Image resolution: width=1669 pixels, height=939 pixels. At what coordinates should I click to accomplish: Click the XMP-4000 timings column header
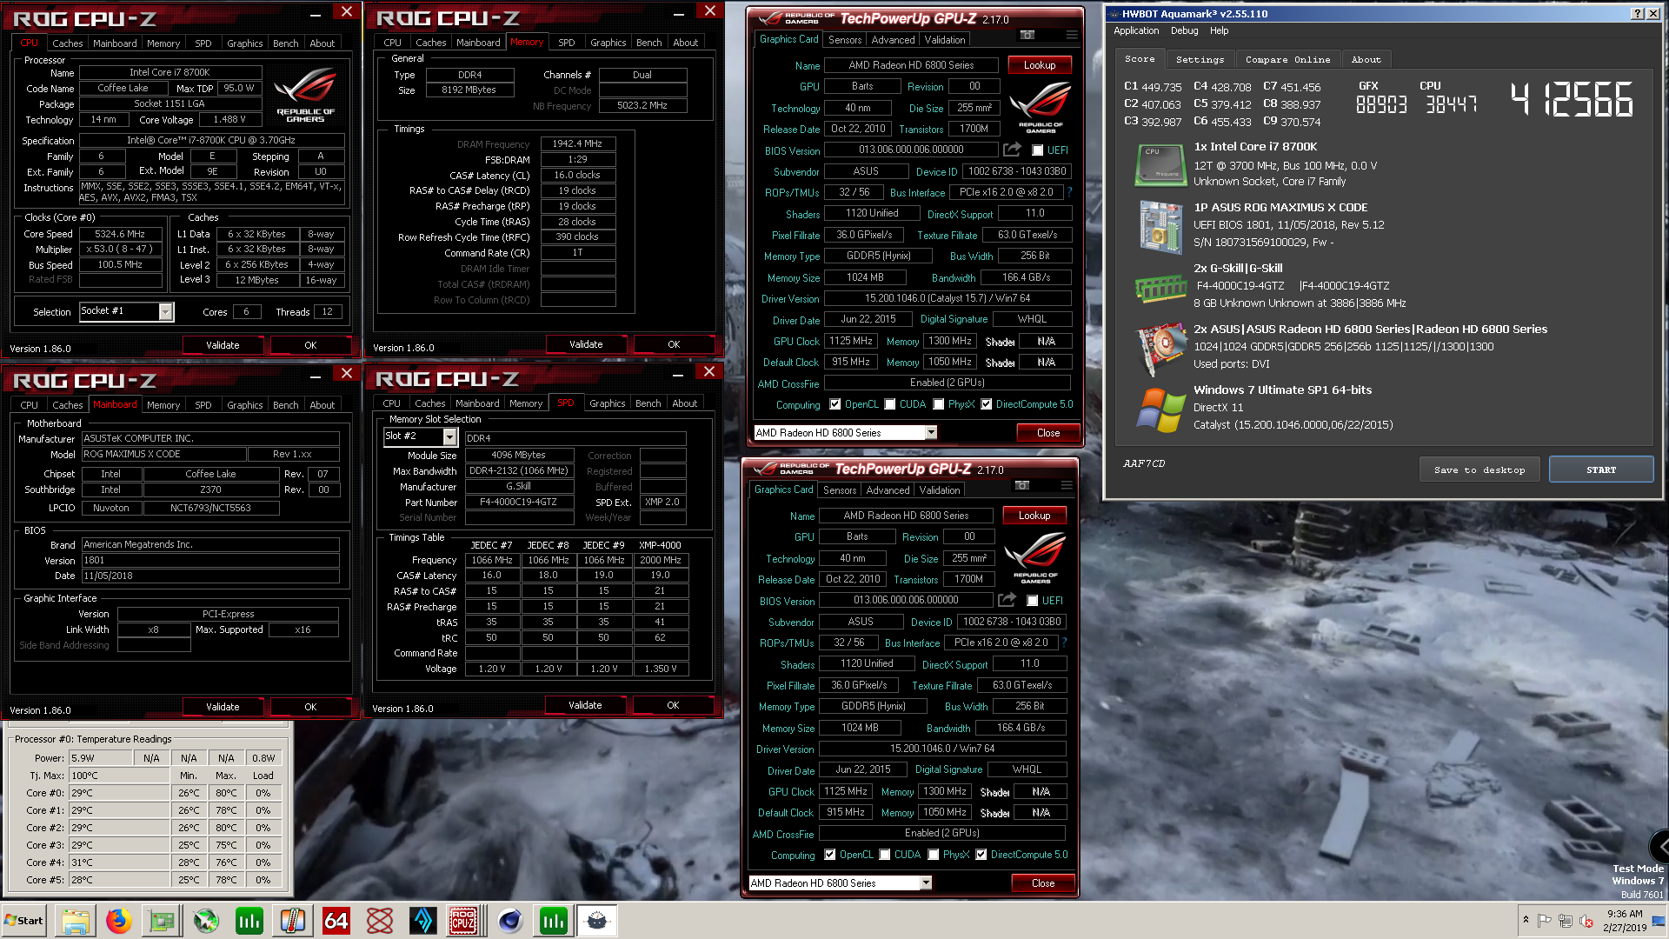pos(660,545)
